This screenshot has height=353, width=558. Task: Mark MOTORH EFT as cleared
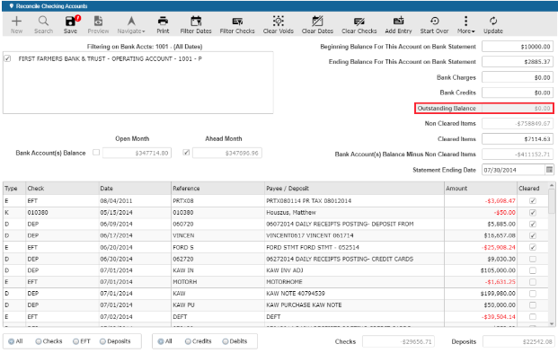click(533, 282)
